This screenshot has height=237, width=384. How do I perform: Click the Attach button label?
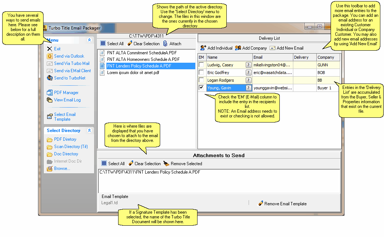175,44
